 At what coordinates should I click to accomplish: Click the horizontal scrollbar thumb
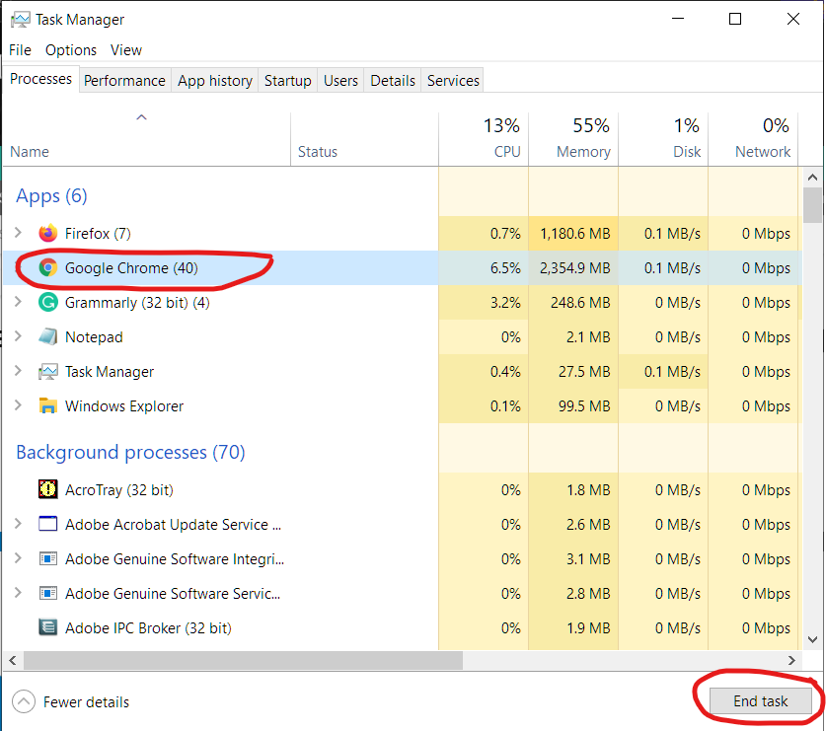[244, 660]
